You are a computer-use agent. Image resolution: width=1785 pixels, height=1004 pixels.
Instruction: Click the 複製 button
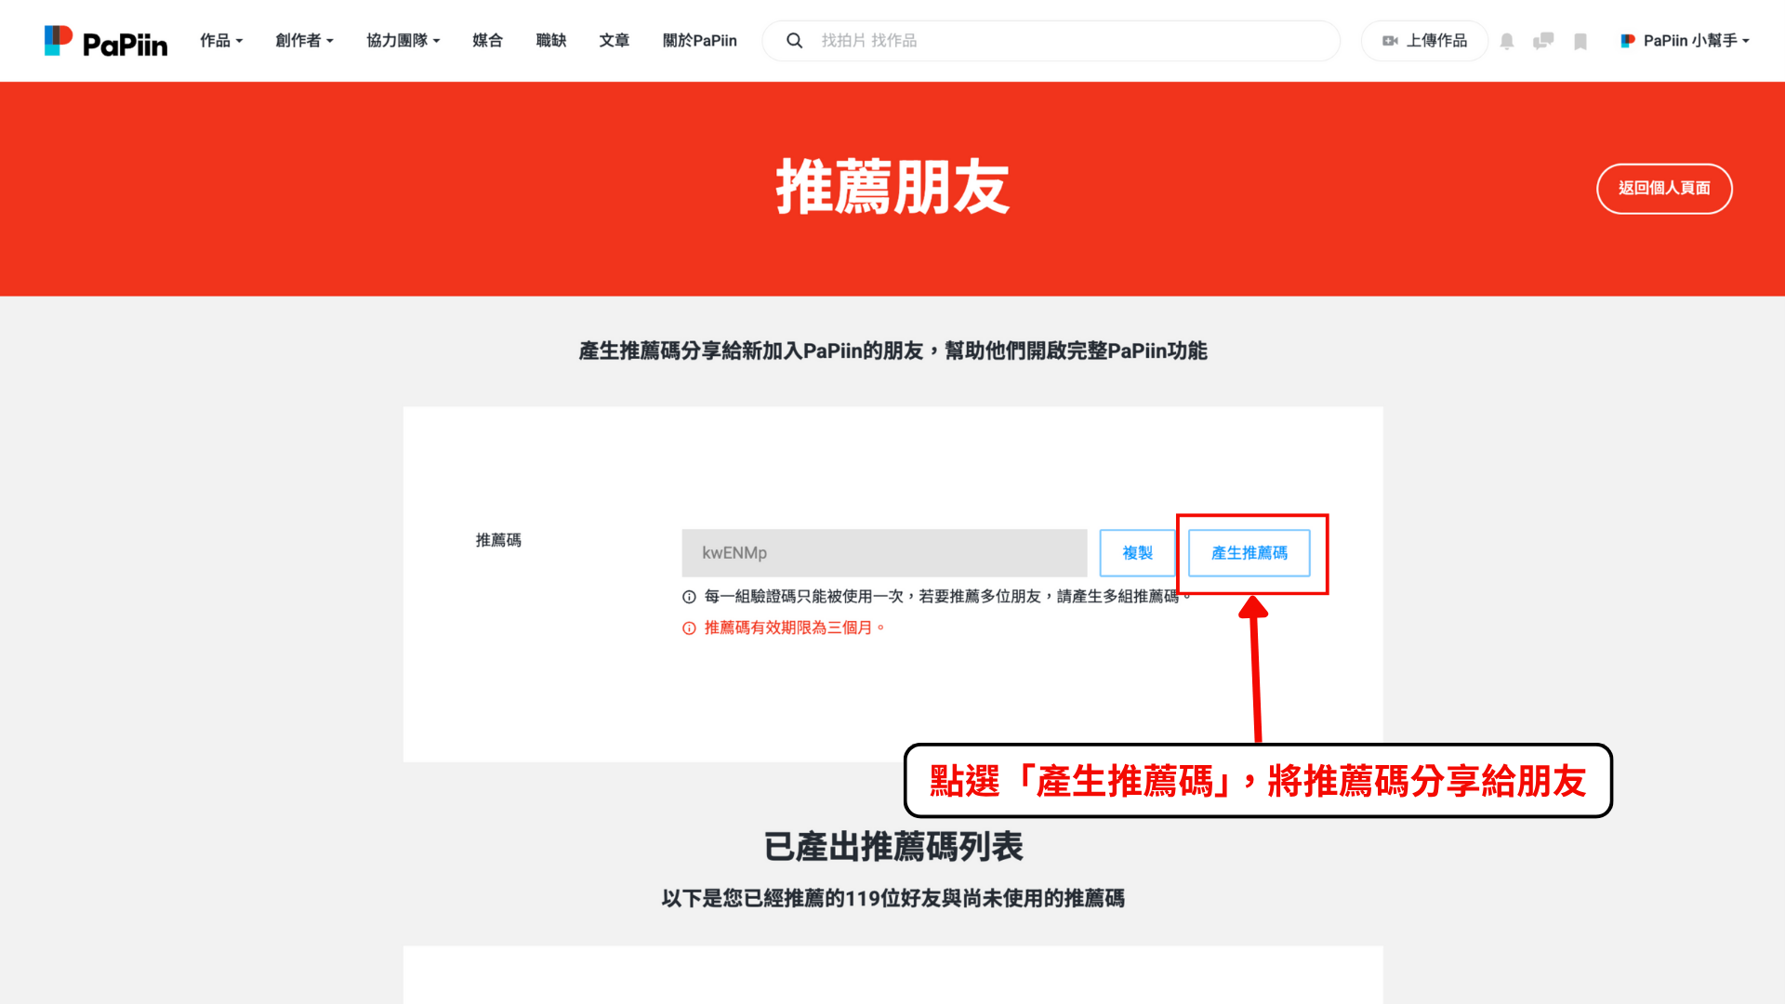click(x=1137, y=553)
